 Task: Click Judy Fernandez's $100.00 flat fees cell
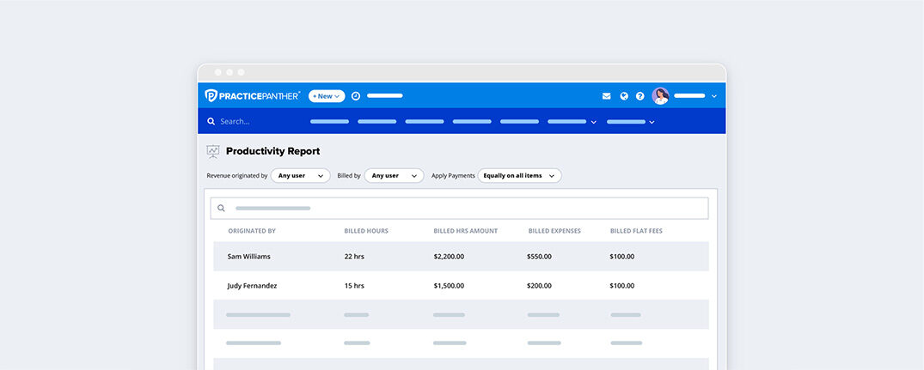click(x=622, y=286)
